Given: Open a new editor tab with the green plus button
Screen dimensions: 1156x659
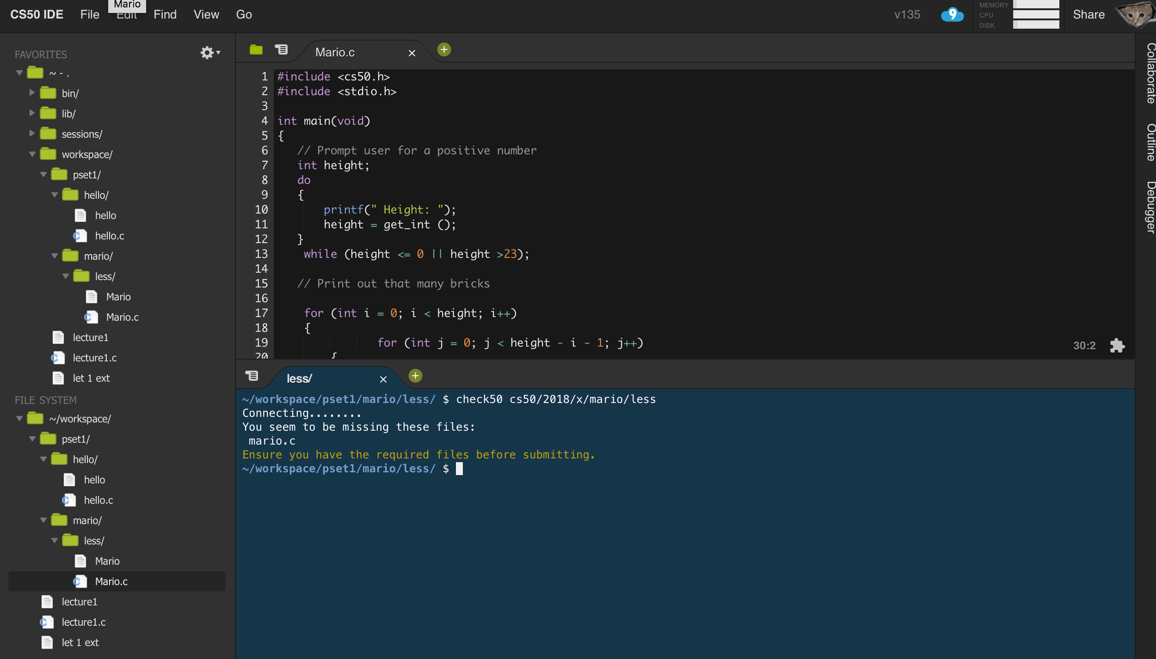Looking at the screenshot, I should pos(443,49).
